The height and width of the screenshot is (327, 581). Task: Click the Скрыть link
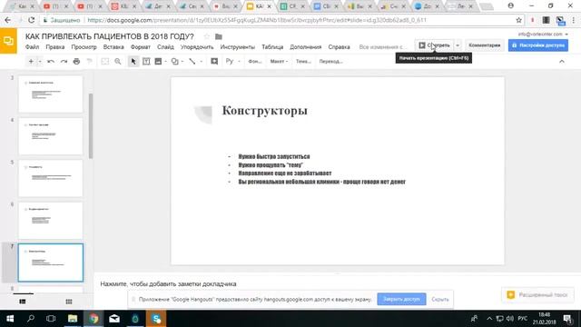point(440,299)
